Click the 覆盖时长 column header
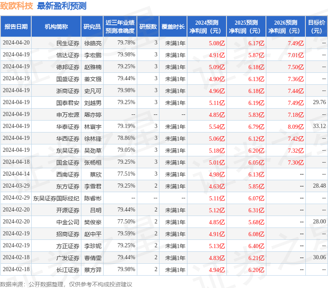328x288 pixels. pyautogui.click(x=173, y=27)
